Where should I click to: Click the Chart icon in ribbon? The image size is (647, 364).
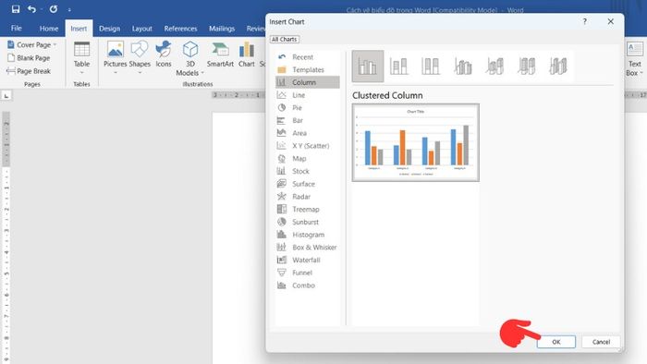coord(247,50)
